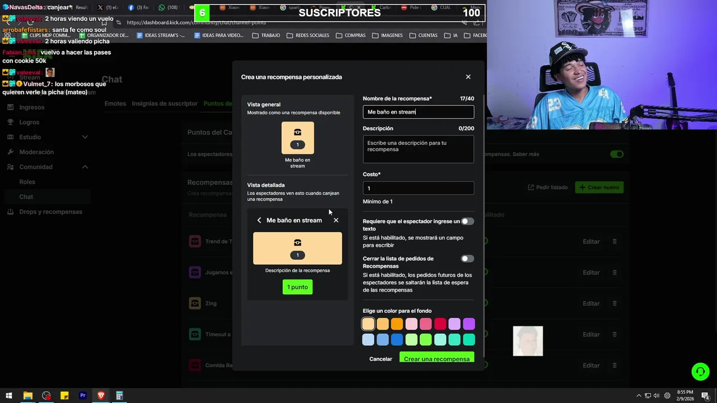This screenshot has width=717, height=403.
Task: Toggle the Puntos del Canal green switch
Action: pyautogui.click(x=617, y=154)
